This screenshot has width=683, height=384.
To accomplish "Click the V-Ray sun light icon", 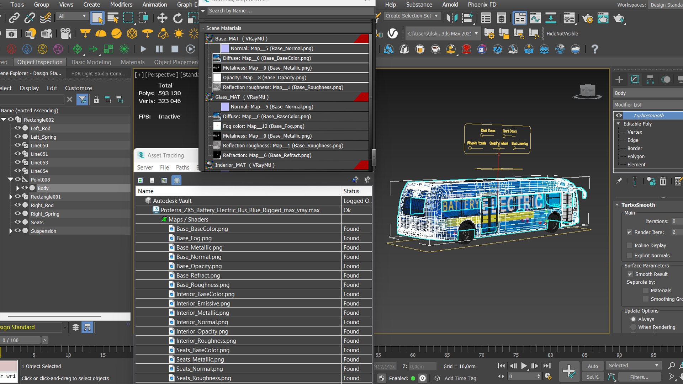I will tap(179, 33).
